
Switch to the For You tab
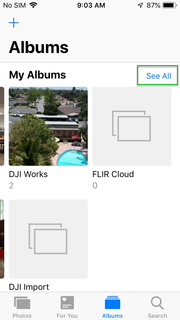tap(67, 307)
